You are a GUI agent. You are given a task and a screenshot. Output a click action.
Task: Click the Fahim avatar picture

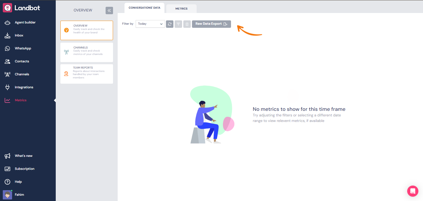(x=7, y=195)
